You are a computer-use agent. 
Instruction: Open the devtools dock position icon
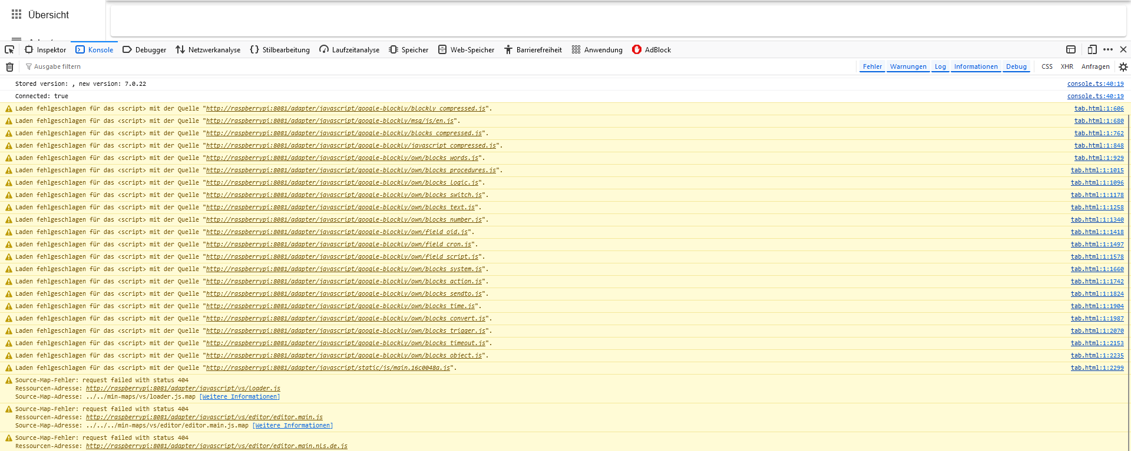[1071, 50]
